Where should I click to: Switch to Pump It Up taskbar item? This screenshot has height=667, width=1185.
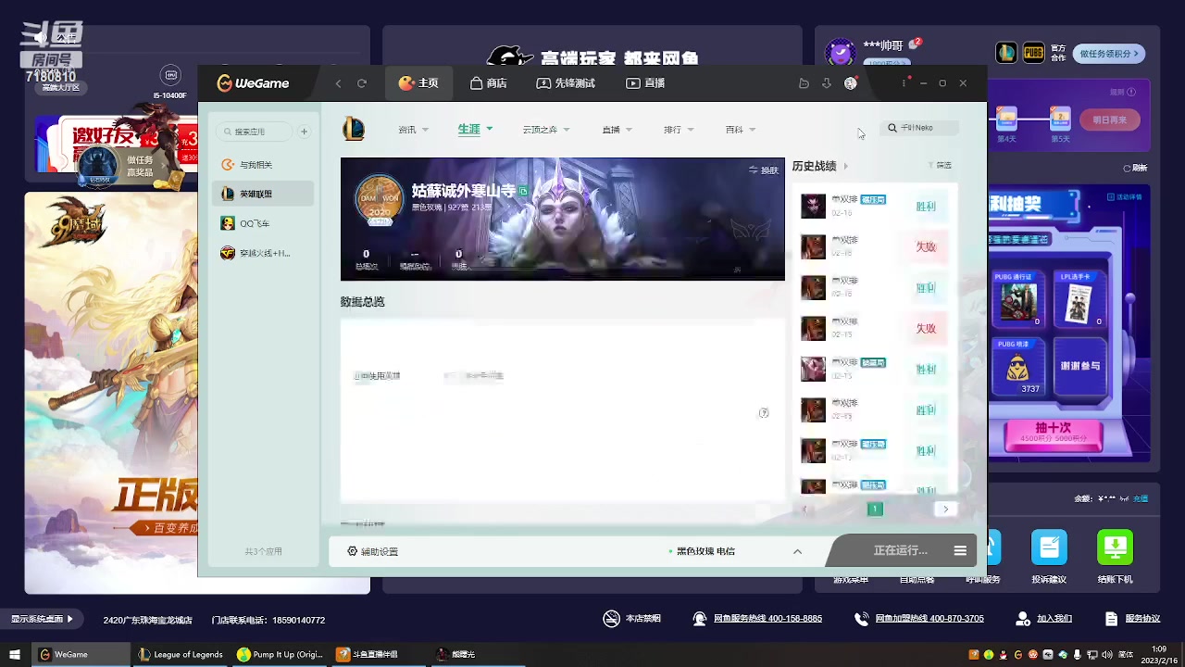tap(280, 654)
